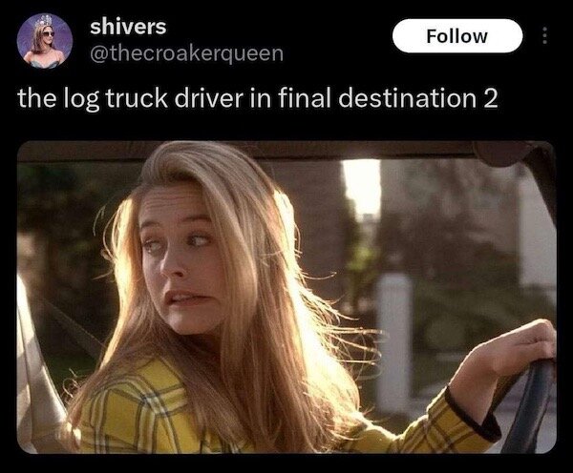Click the tiara on the profile avatar

(x=45, y=20)
